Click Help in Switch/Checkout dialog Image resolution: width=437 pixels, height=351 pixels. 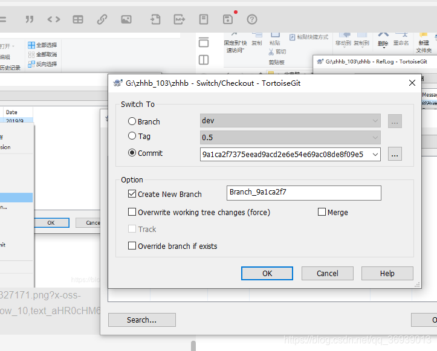coord(387,273)
